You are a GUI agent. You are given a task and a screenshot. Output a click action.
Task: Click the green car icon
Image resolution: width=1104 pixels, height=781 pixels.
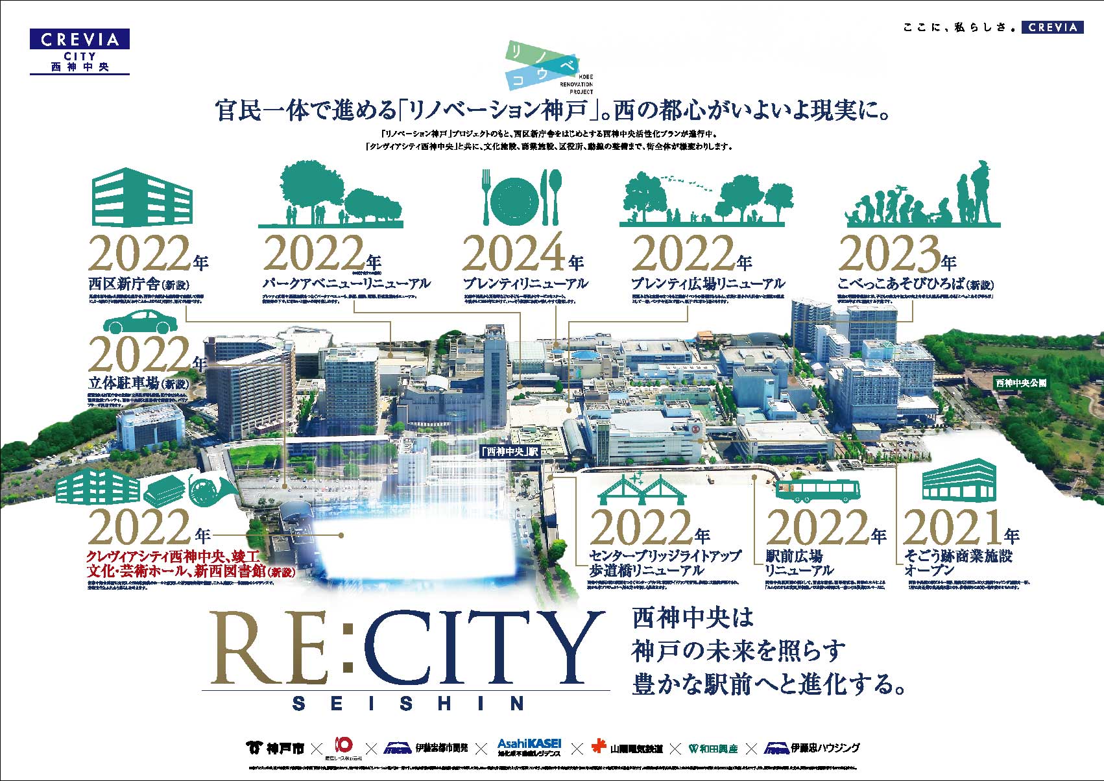[x=140, y=322]
